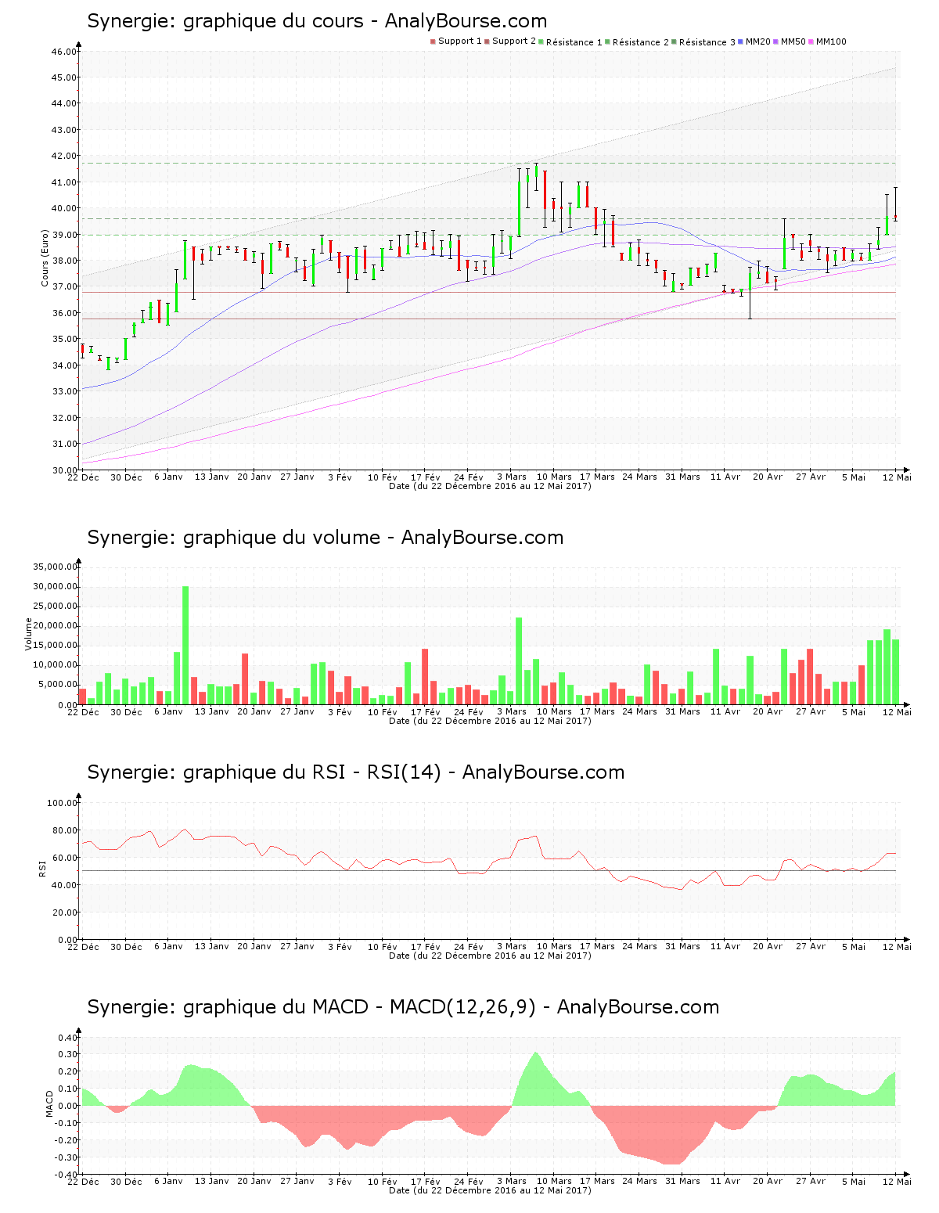Click the date range caption below MACD chart
The height and width of the screenshot is (1213, 939).
click(490, 1190)
